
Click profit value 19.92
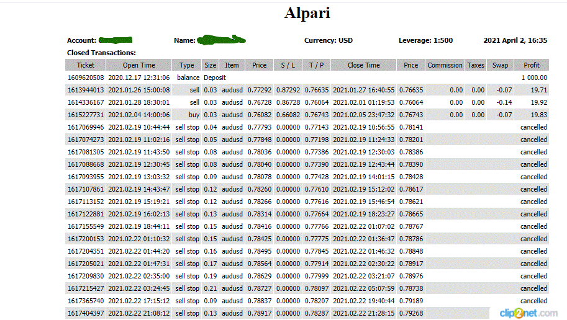click(x=539, y=102)
